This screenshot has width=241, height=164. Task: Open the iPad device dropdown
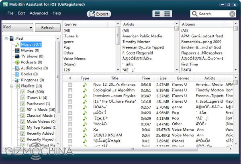[16, 28]
